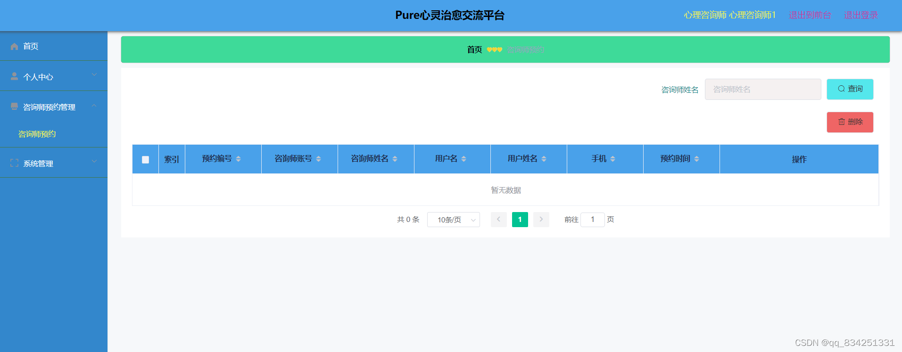Click the sort arrows on 咨询师姓名 column
This screenshot has width=902, height=352.
tap(395, 159)
